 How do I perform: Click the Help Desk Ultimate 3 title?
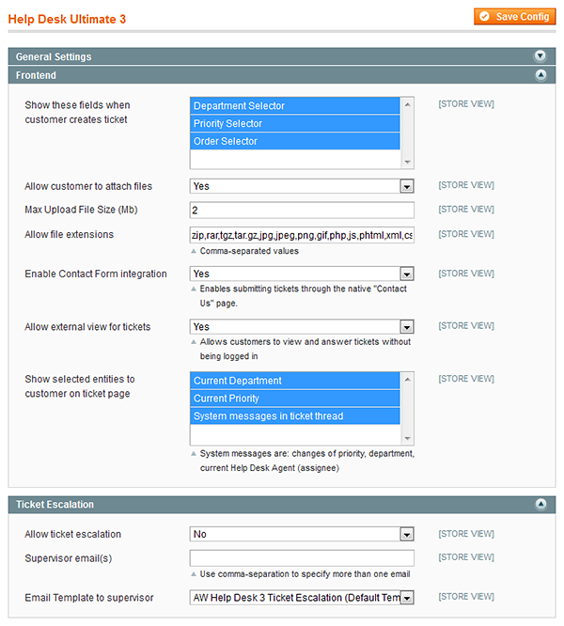pyautogui.click(x=67, y=19)
